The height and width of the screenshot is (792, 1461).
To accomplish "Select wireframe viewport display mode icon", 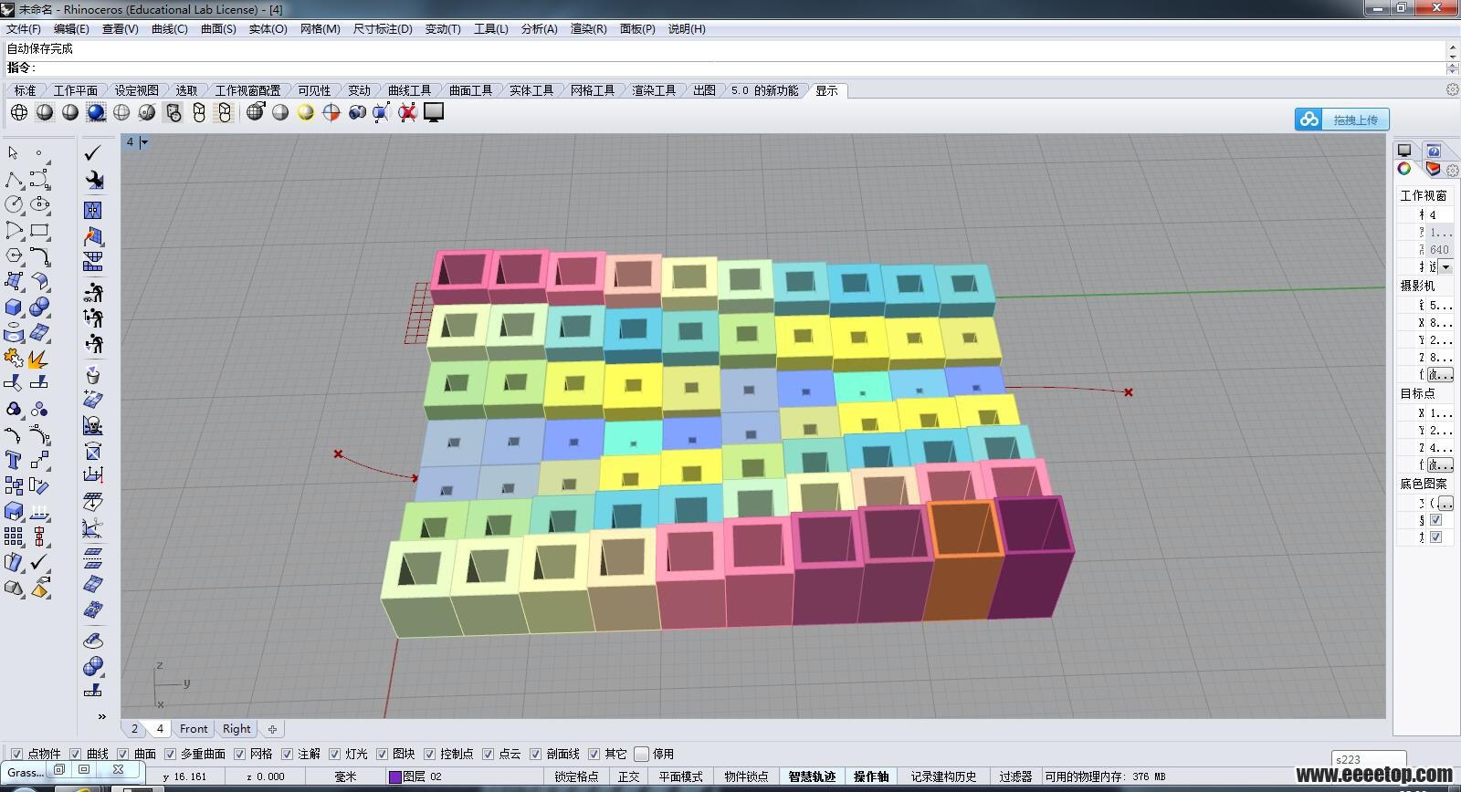I will 19,112.
